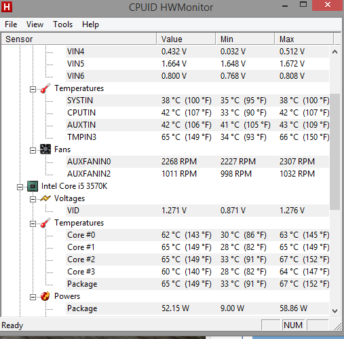The width and height of the screenshot is (344, 339).
Task: Collapse the Fans tree node
Action: tap(33, 151)
